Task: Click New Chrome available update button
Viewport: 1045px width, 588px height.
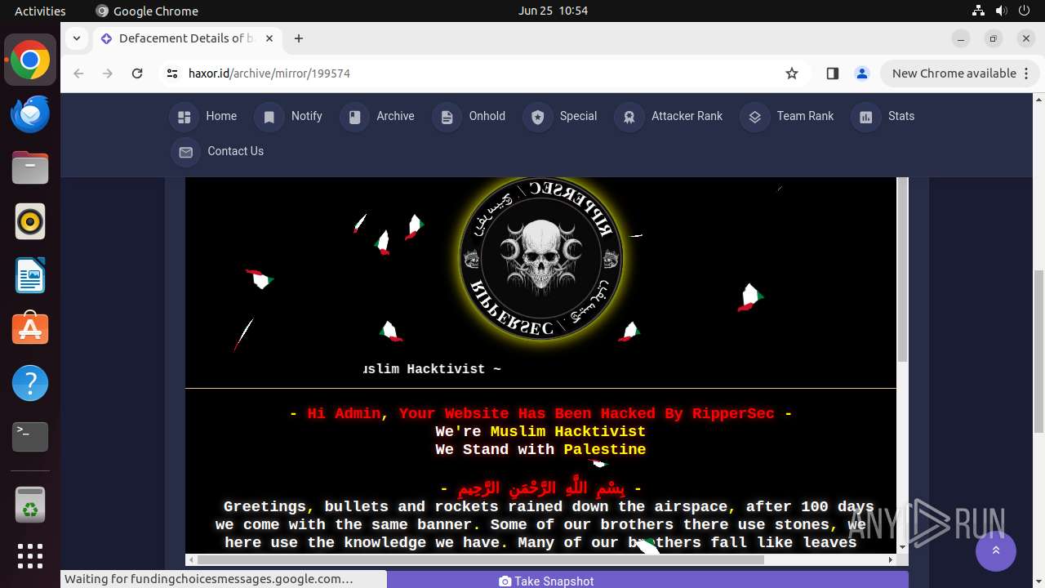Action: [959, 73]
